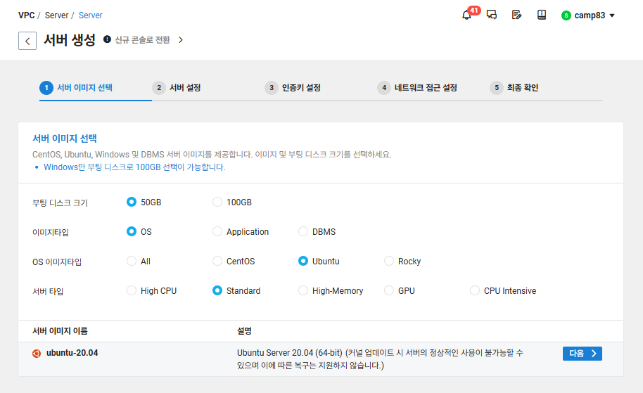Screen dimensions: 643x393
Task: Select 50GB boot disk size
Action: click(132, 202)
